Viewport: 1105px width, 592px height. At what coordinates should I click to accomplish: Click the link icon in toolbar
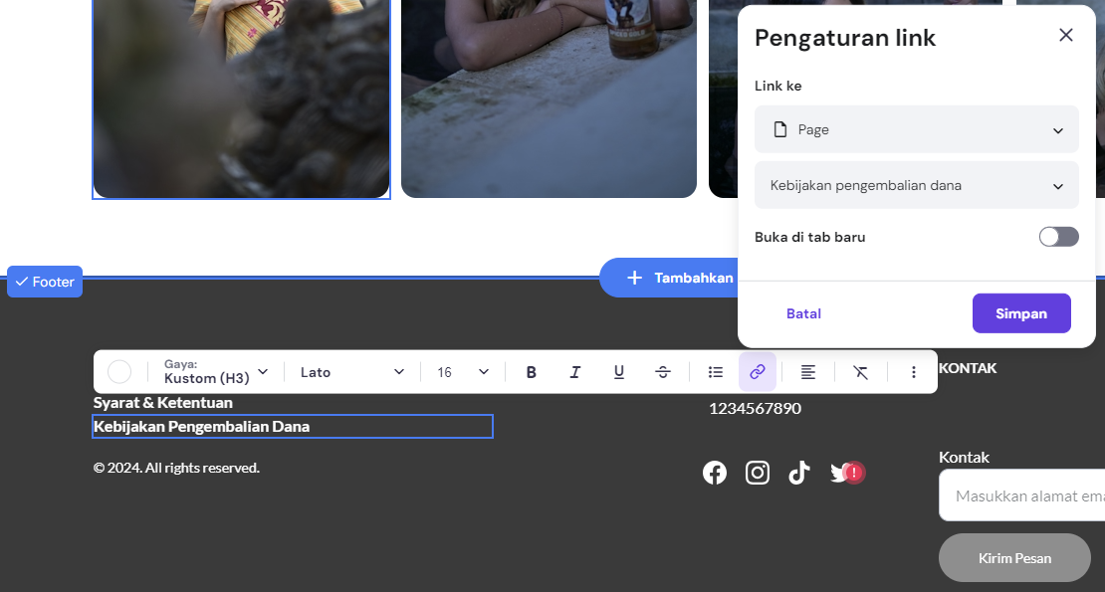tap(758, 372)
